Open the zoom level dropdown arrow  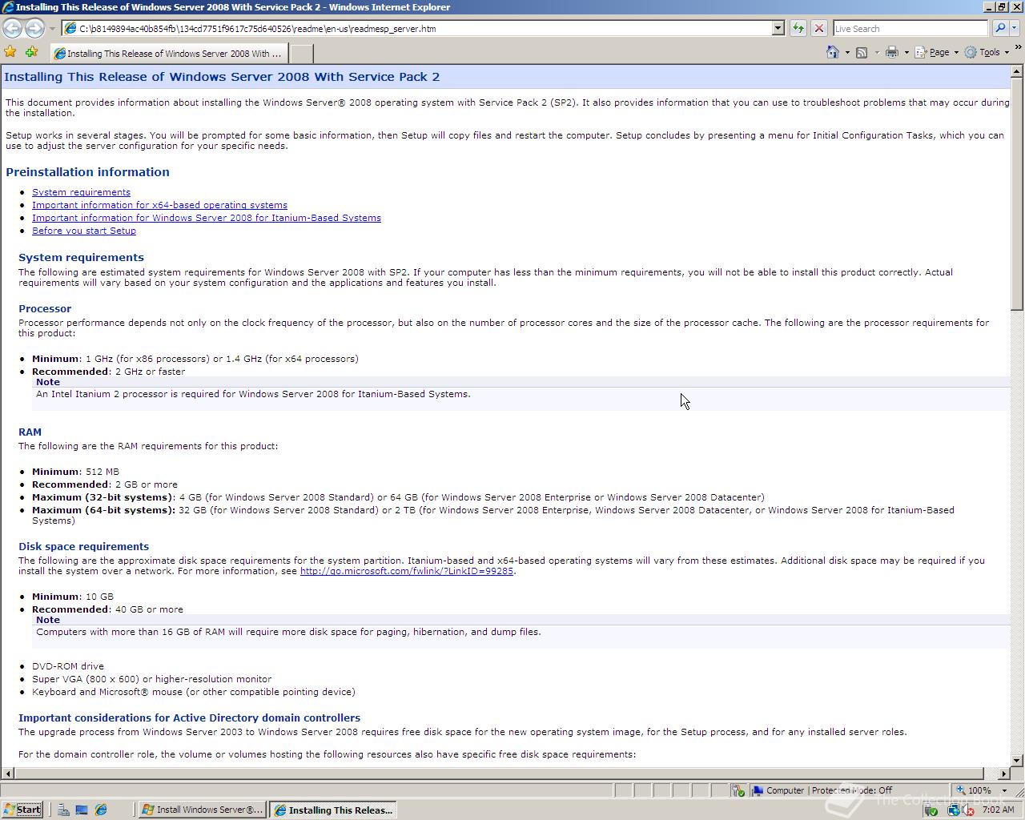coord(1004,790)
